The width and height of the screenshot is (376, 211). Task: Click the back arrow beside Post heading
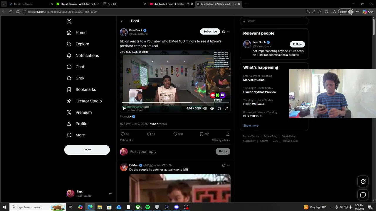pos(122,21)
